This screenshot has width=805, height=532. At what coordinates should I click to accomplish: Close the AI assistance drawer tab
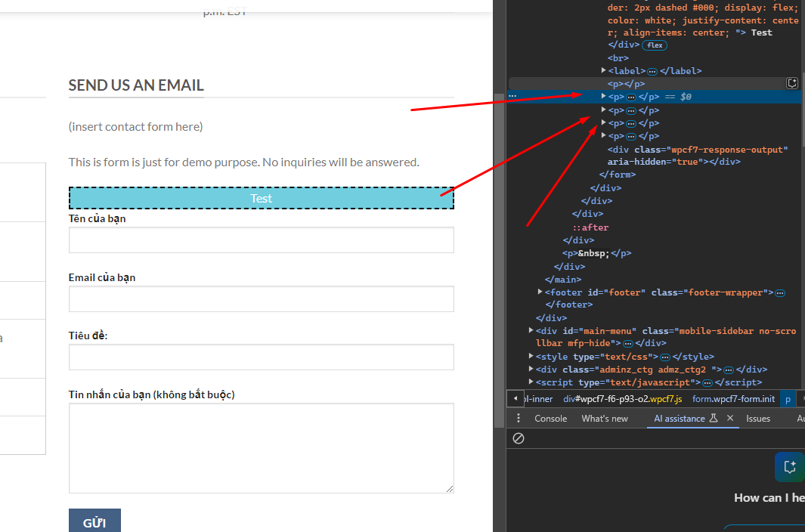[730, 418]
